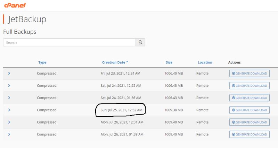Generate download for Jul 24 01:36 AM backup
Viewport: 278px width, 148px height.
pos(250,98)
